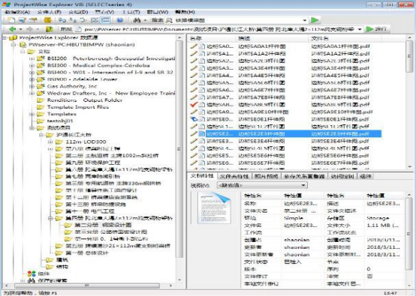Screen dimensions: 416x296
Task: Click the folder tree horizontal scrollbar
Action: tap(88, 286)
